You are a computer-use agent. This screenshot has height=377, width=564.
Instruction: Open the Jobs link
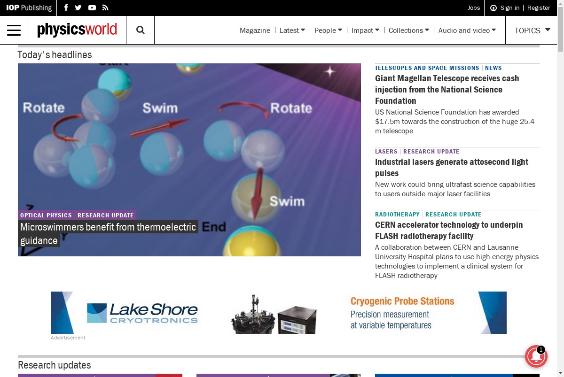[474, 8]
